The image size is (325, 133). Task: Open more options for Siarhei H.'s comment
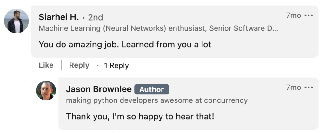pyautogui.click(x=308, y=15)
